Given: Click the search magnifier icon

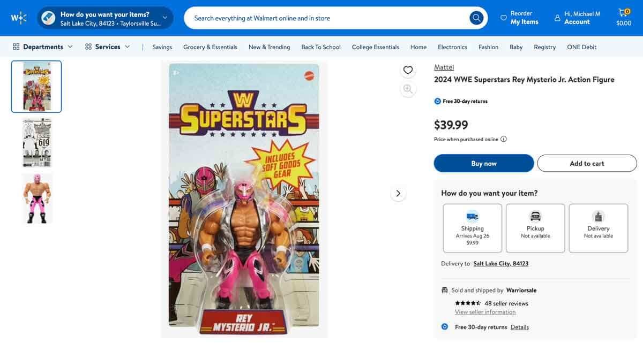Looking at the screenshot, I should tap(475, 17).
